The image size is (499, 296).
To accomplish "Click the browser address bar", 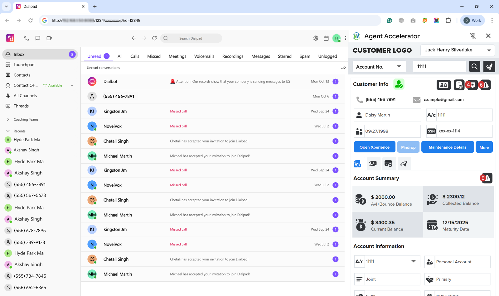I will click(210, 21).
